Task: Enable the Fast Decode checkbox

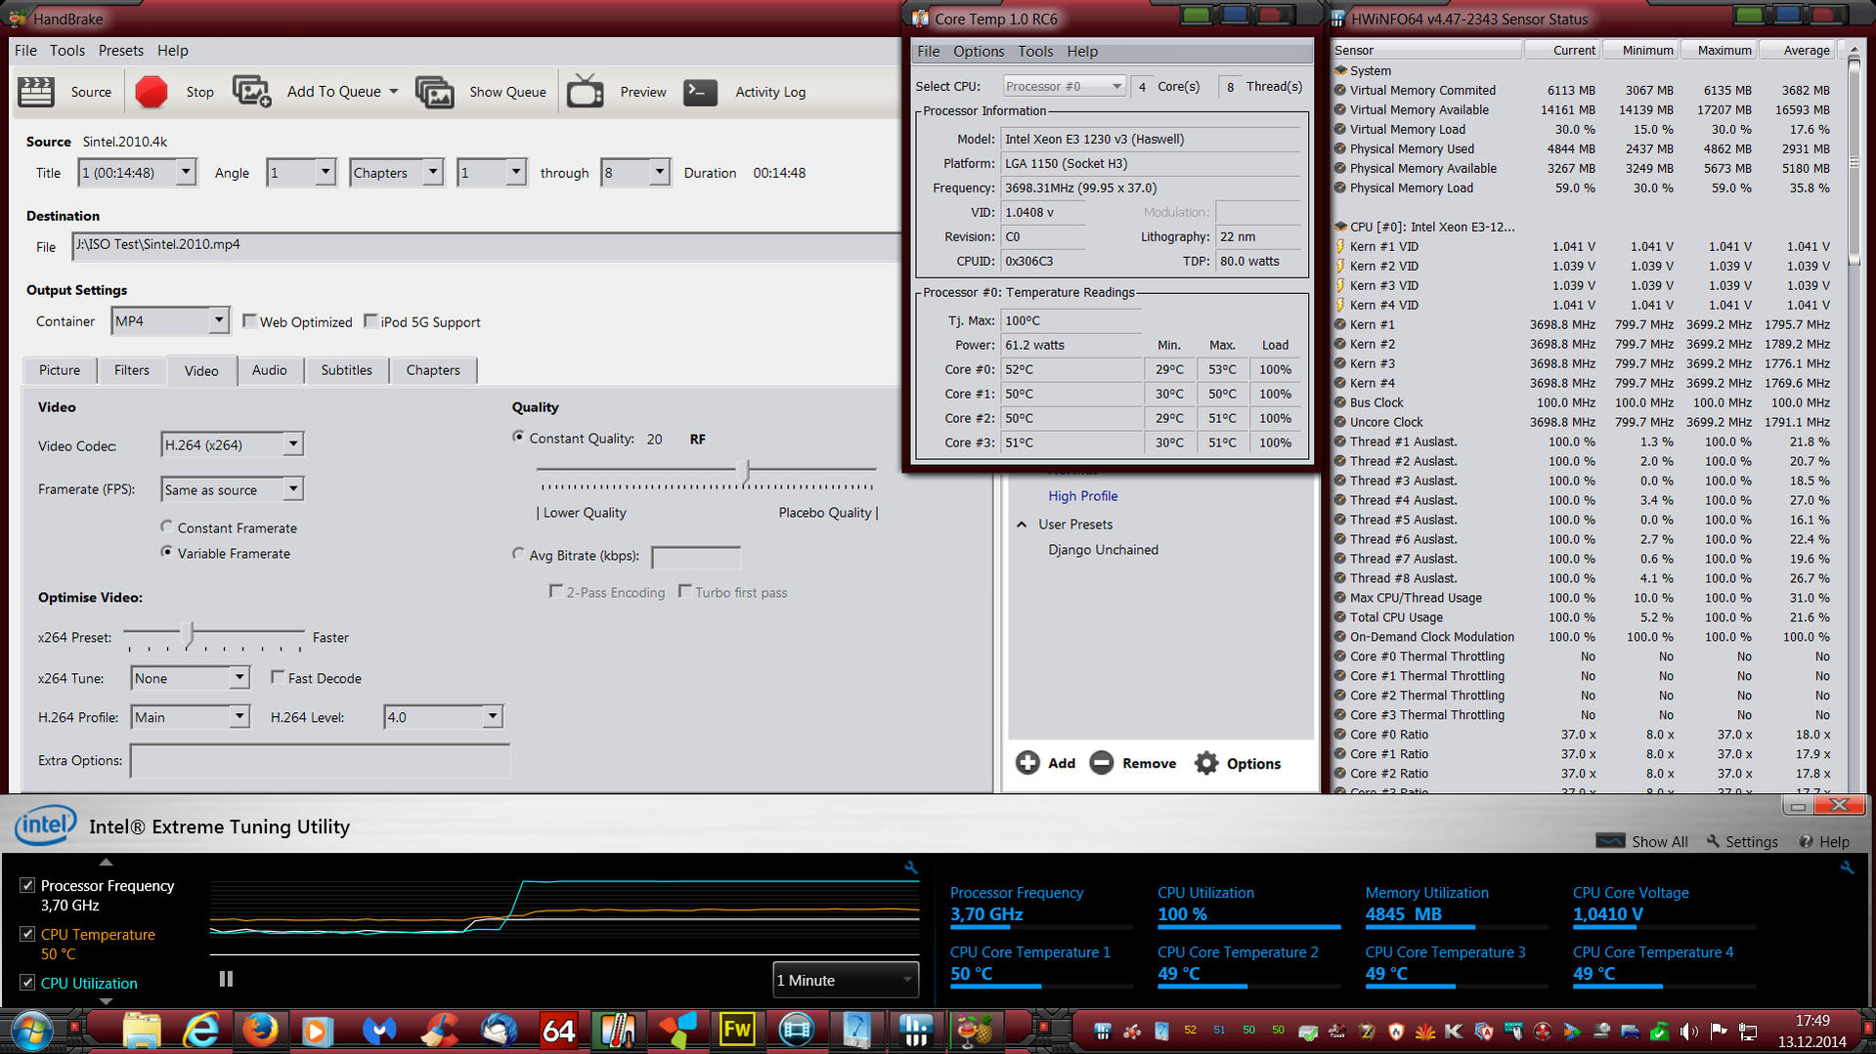Action: [x=278, y=677]
